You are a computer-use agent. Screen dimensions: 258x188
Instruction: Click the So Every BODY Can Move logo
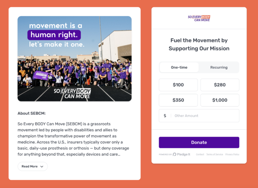click(199, 18)
